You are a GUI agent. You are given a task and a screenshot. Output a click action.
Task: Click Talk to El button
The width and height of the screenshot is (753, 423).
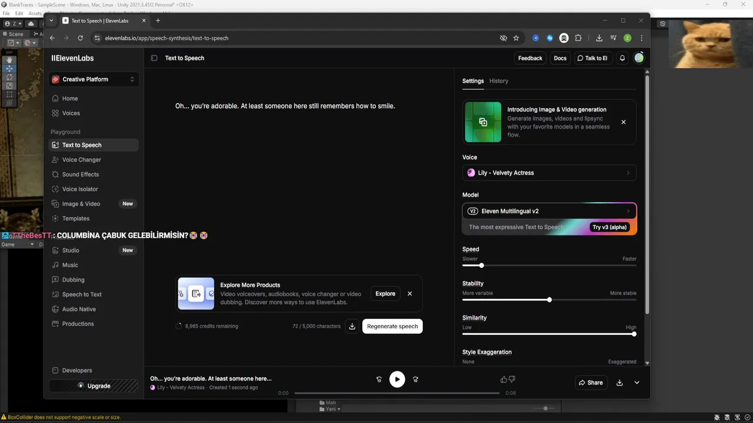coord(592,58)
